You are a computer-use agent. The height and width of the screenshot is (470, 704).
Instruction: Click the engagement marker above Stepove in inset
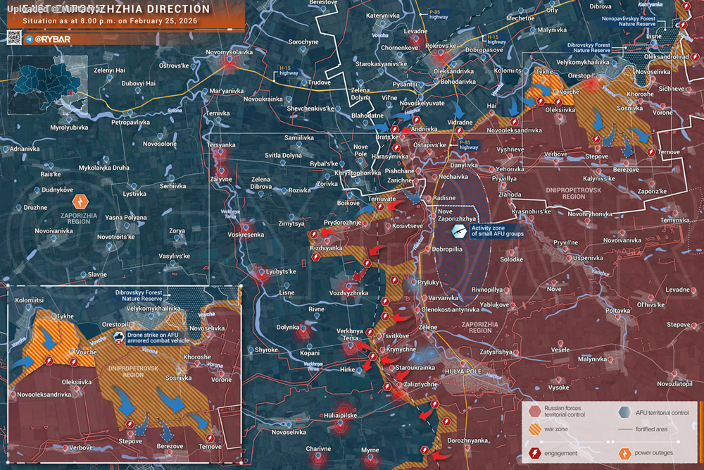130,423
